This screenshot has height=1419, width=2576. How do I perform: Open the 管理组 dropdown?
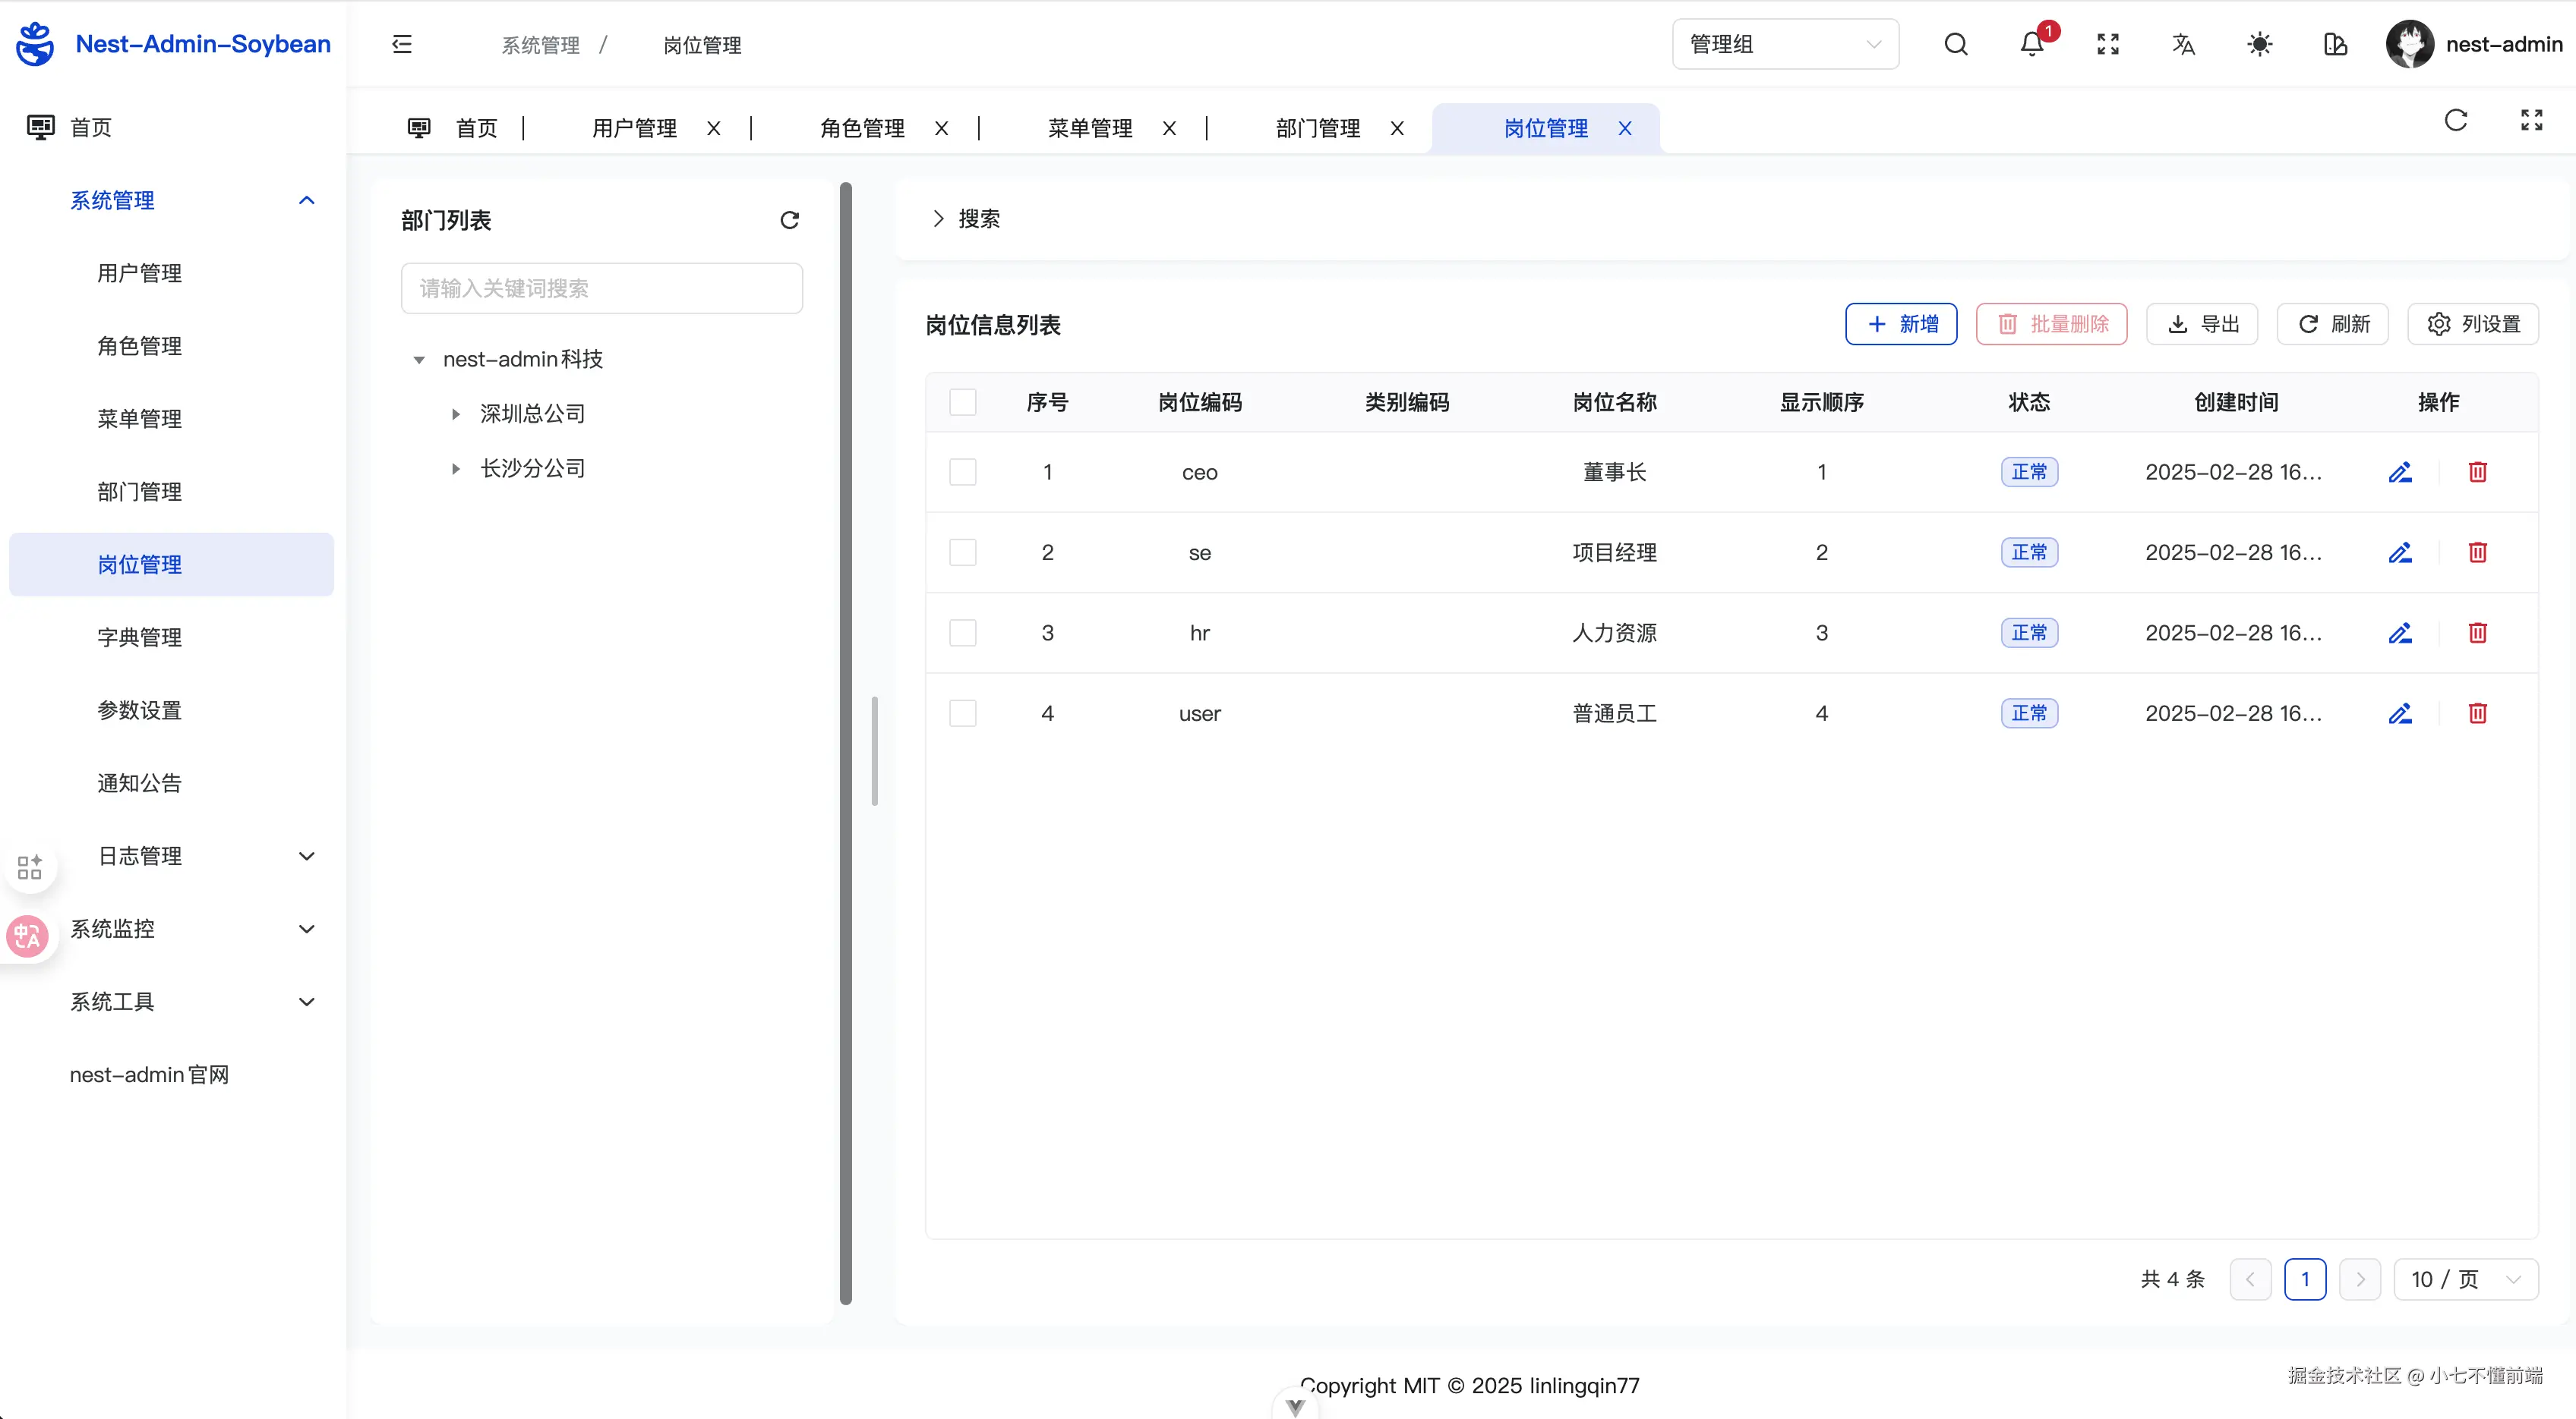pos(1784,44)
